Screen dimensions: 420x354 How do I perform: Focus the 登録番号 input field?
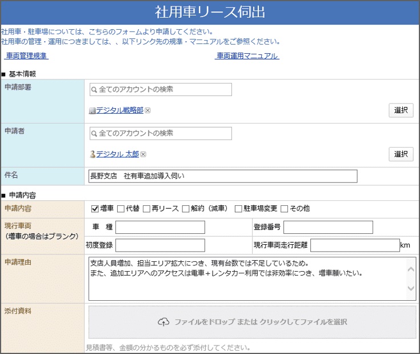[328, 227]
